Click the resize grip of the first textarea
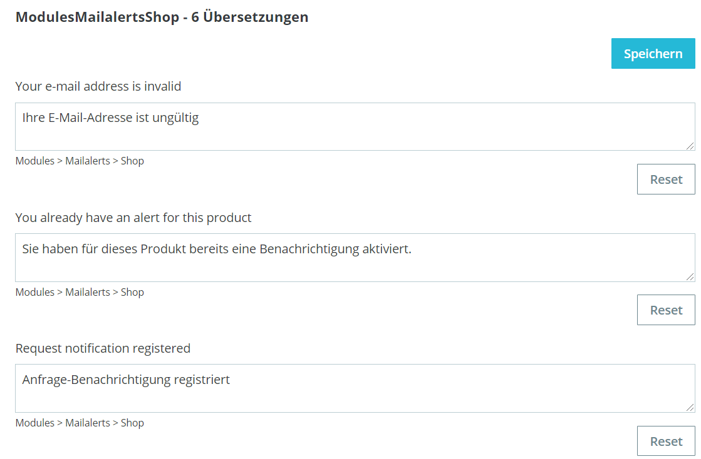The height and width of the screenshot is (459, 701). tap(691, 147)
